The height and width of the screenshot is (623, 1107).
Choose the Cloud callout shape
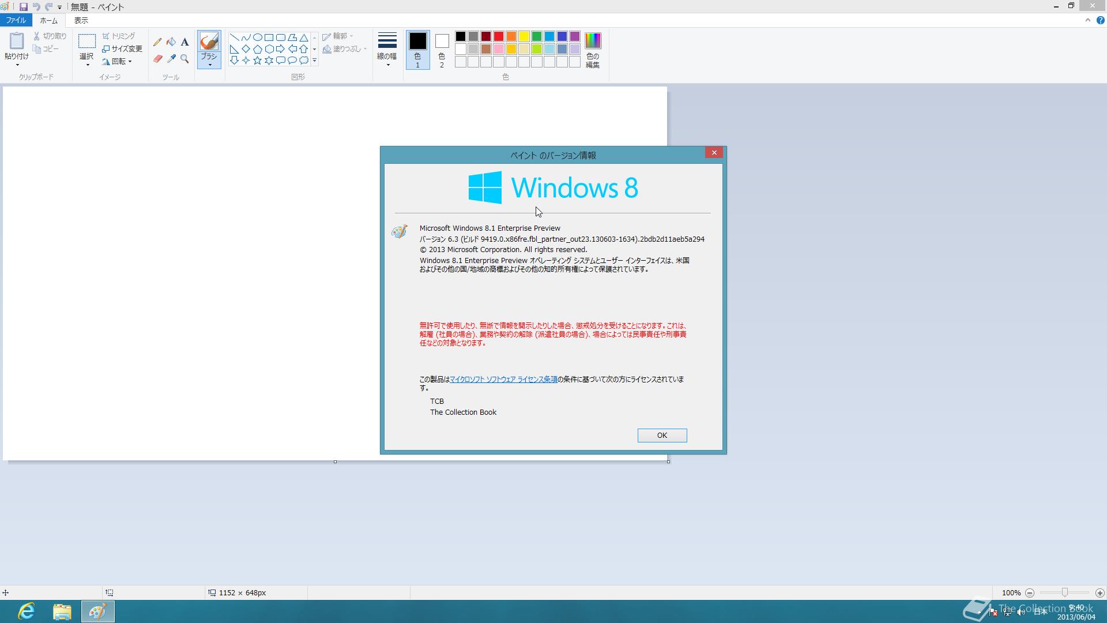304,60
